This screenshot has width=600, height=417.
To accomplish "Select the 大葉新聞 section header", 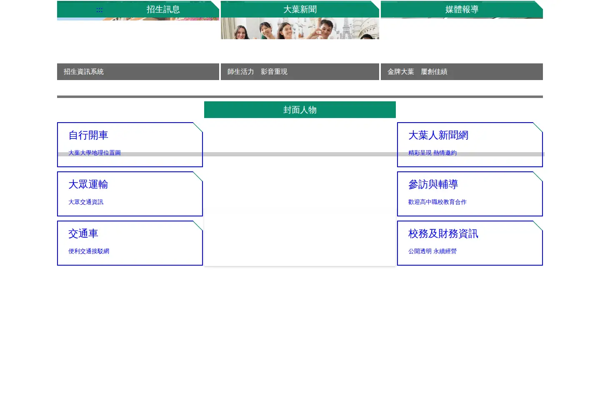I will 300,9.
